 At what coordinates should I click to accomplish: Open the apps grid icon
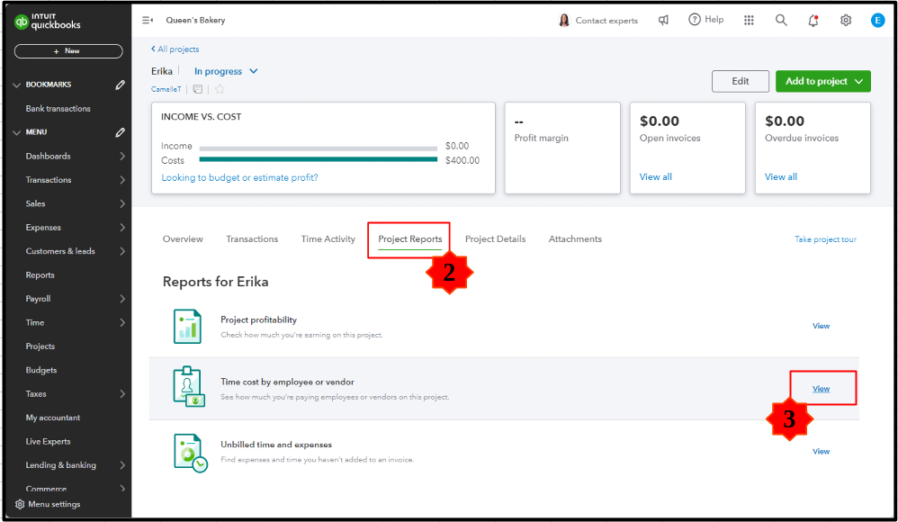(x=749, y=20)
